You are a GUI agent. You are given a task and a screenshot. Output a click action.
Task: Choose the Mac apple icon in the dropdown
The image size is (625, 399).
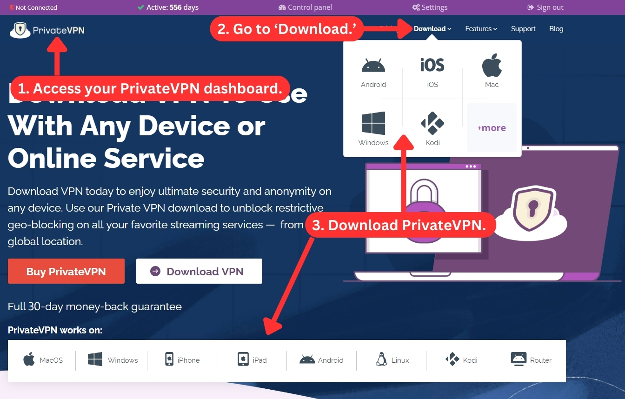pos(492,65)
